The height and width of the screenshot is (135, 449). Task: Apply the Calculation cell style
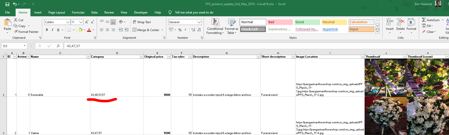coord(362,22)
